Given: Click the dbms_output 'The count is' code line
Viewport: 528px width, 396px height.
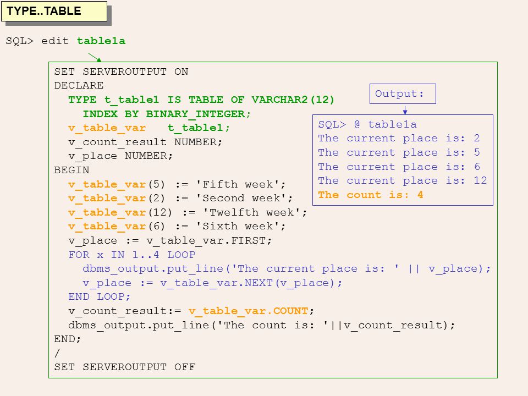Looking at the screenshot, I should coord(262,325).
